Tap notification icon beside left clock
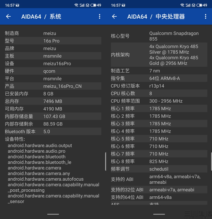Screen dimensions: 212x219 [x=18, y=5]
